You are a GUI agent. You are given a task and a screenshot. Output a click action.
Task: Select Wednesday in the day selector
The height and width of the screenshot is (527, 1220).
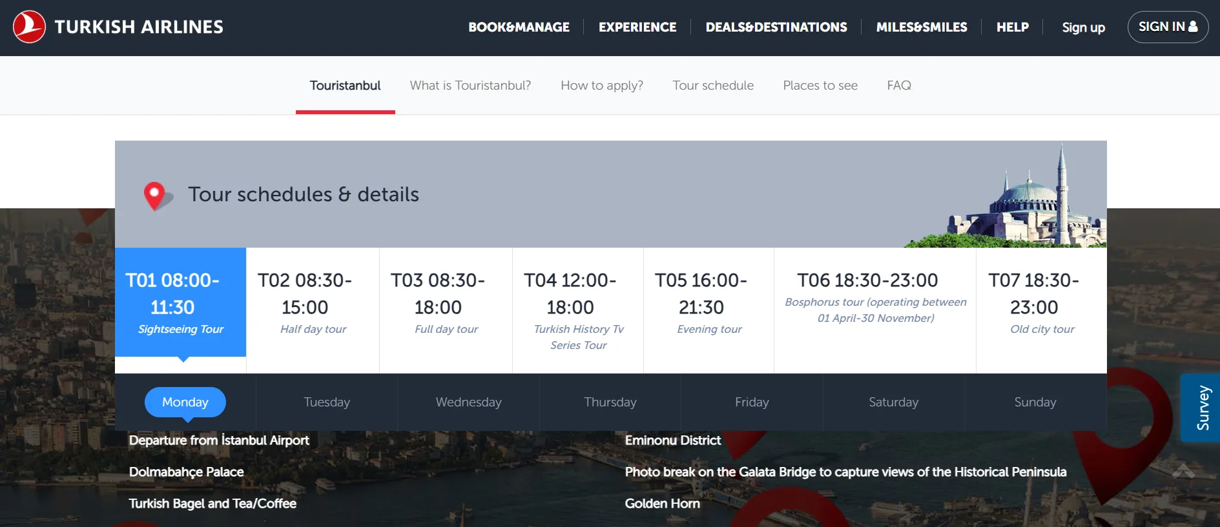click(x=468, y=402)
